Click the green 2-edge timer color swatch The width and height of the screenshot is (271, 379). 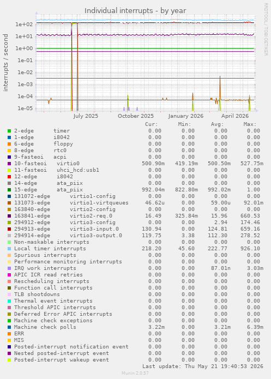(x=9, y=131)
